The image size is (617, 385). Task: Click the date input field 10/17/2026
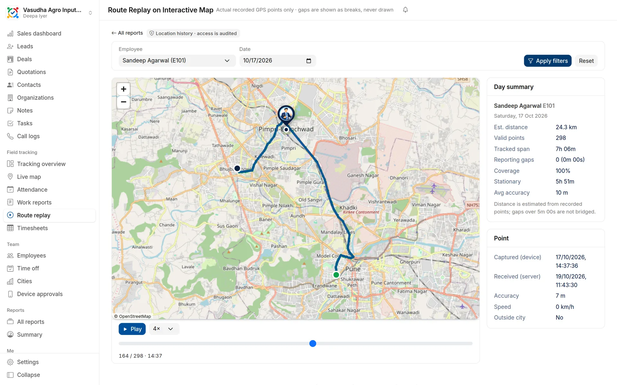tap(278, 61)
